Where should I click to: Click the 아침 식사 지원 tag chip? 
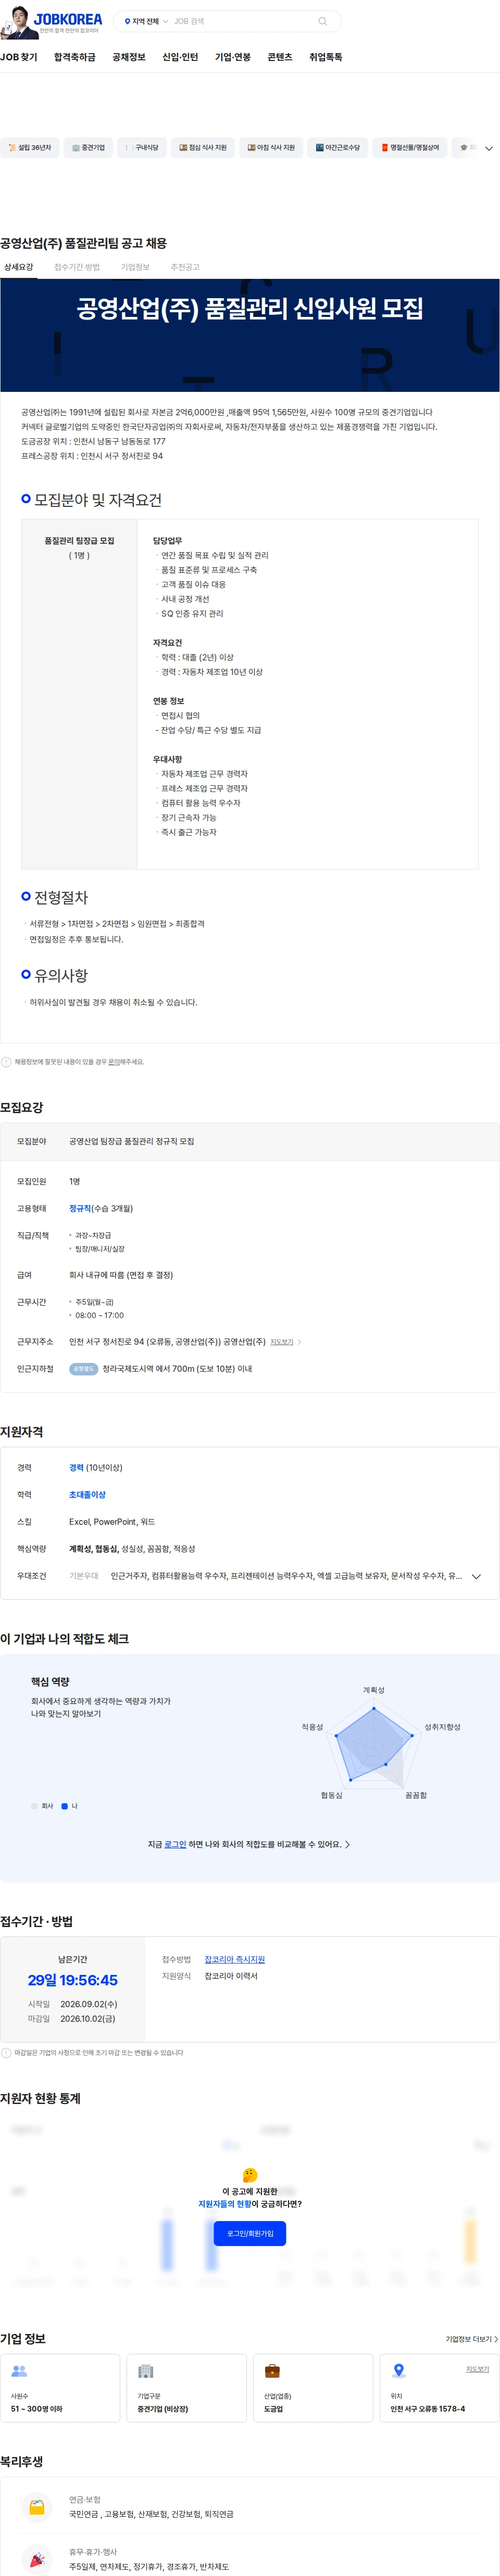point(271,147)
